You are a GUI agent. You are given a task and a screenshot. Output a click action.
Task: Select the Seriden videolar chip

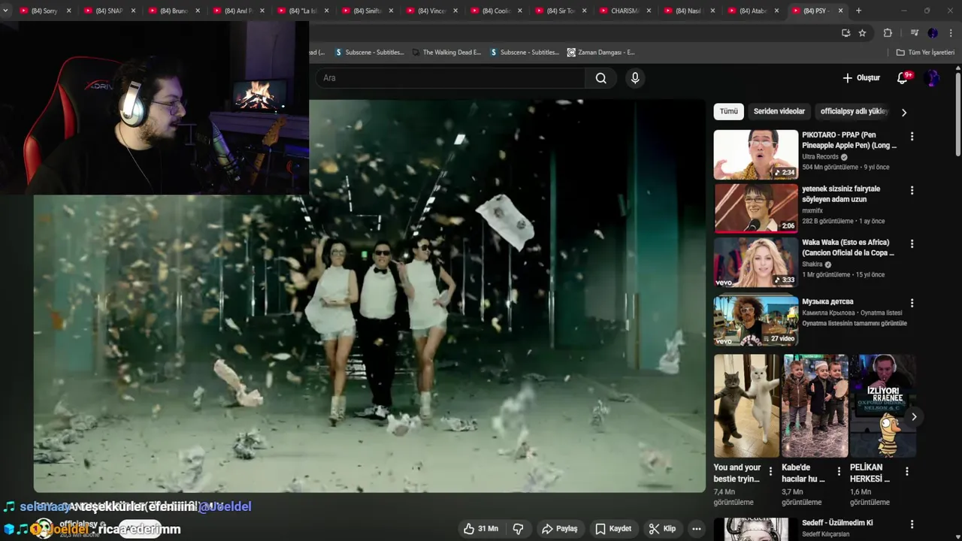coord(779,111)
